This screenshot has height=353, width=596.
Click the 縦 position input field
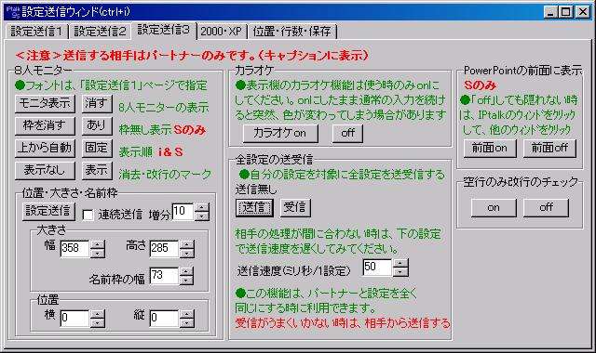tap(164, 319)
